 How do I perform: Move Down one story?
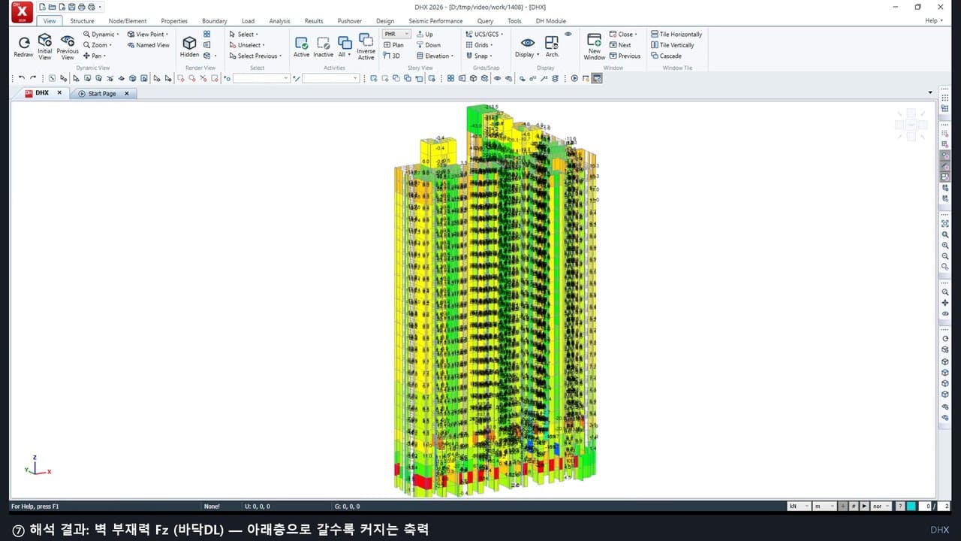coord(429,45)
